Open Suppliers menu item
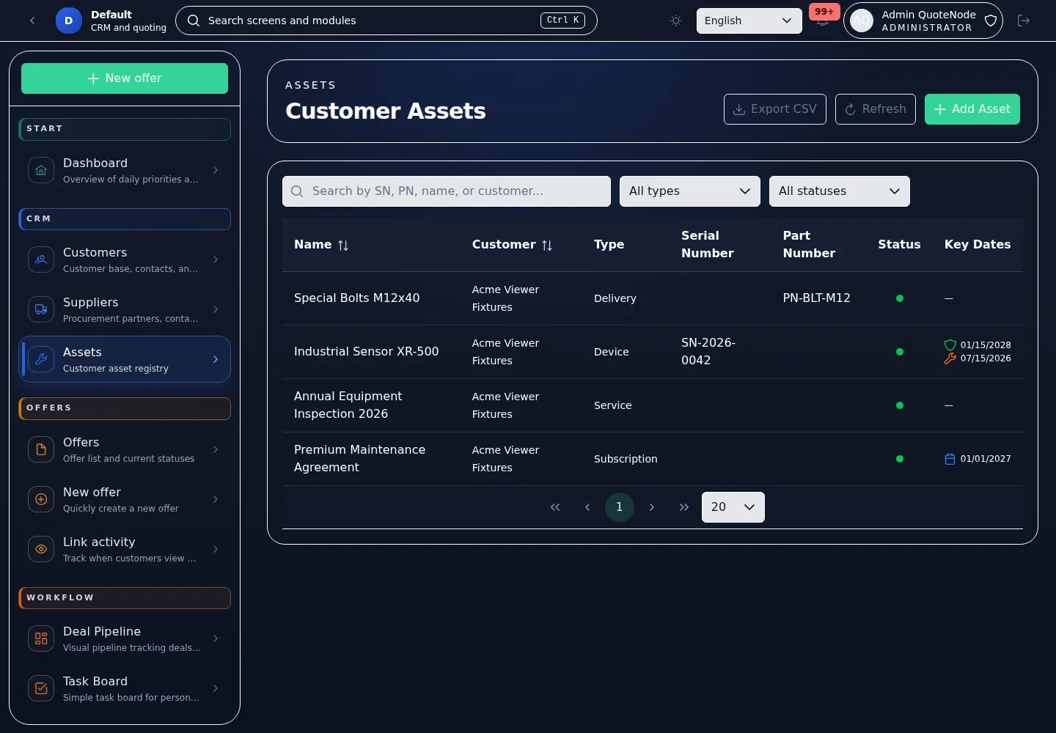This screenshot has width=1056, height=733. click(125, 309)
